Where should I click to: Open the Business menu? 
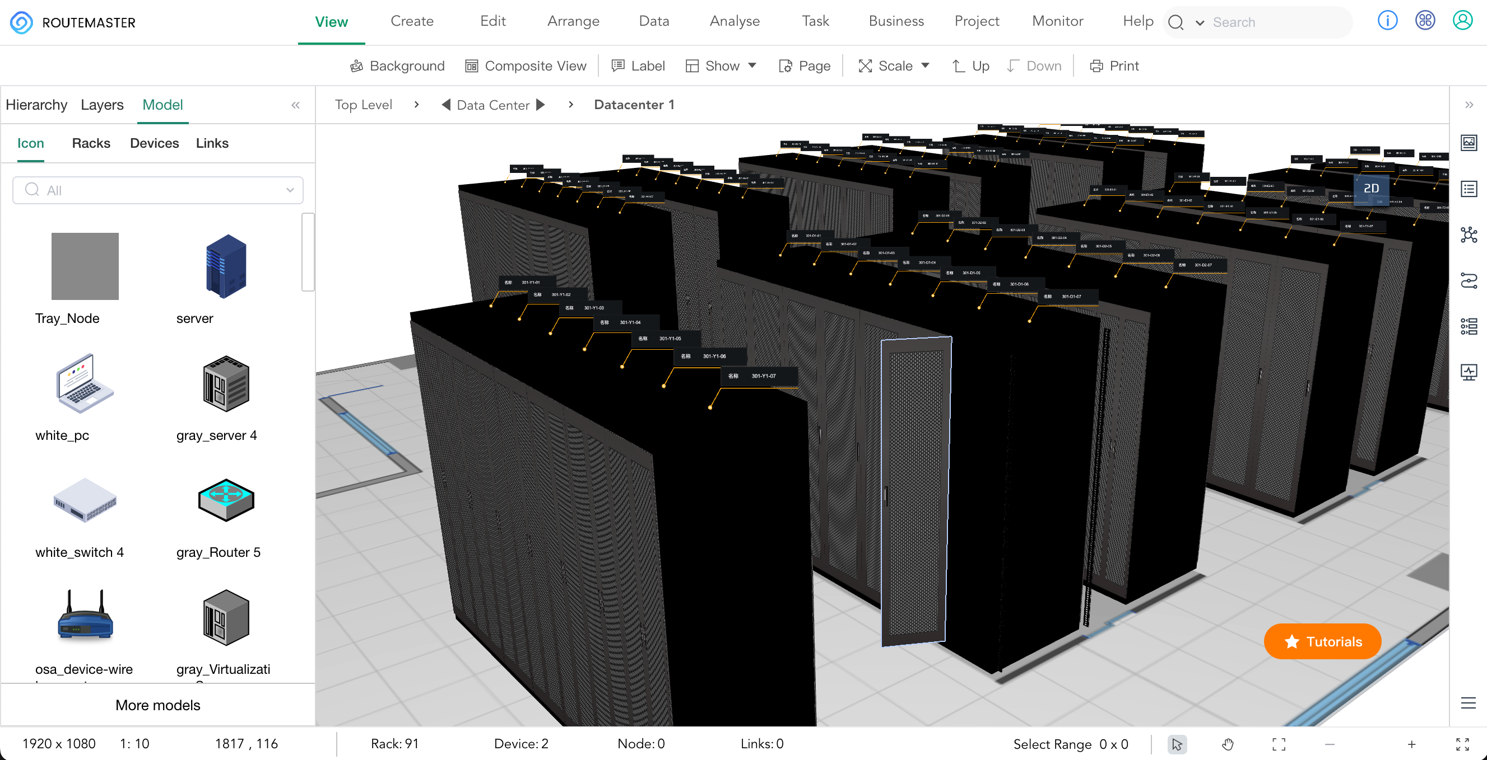[896, 21]
